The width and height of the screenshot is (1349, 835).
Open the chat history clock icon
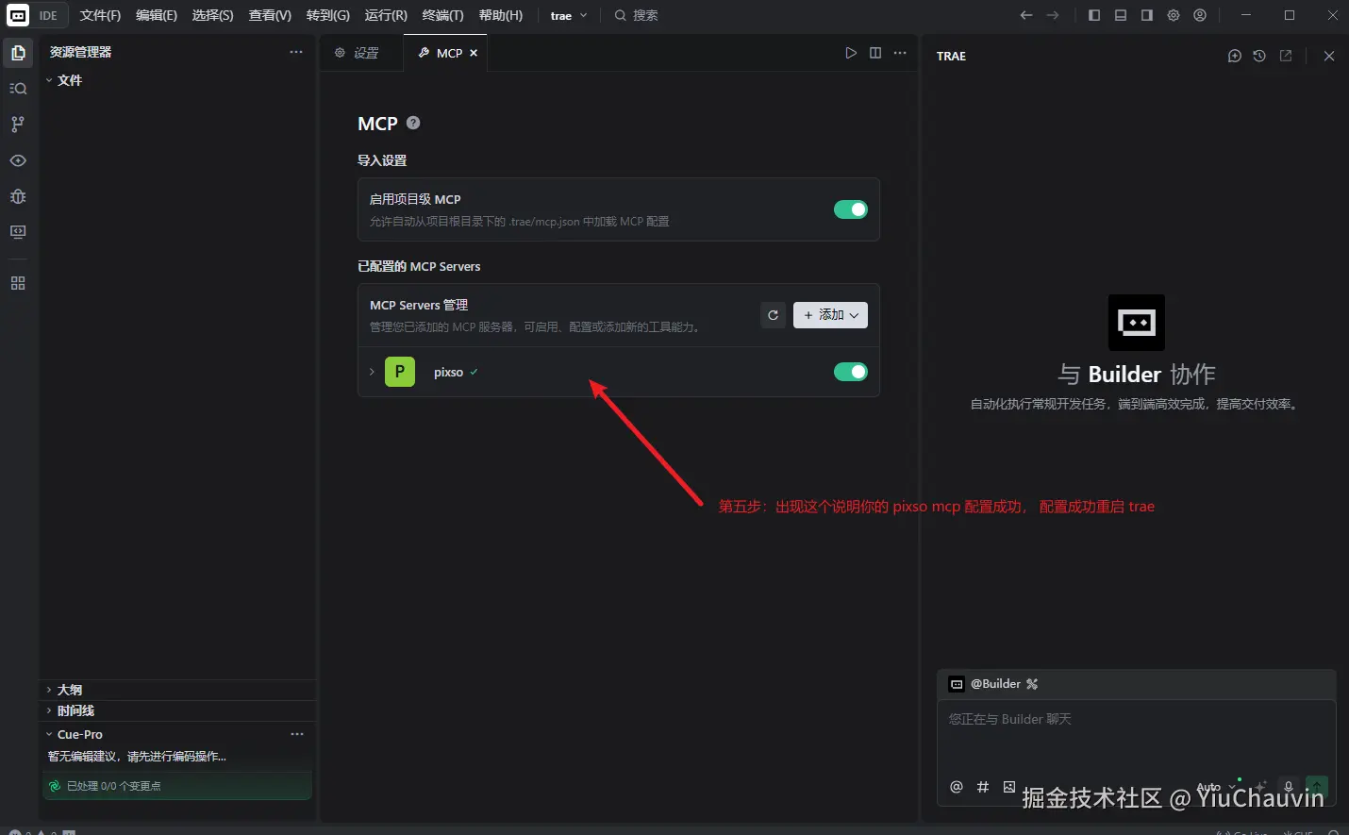(1259, 56)
